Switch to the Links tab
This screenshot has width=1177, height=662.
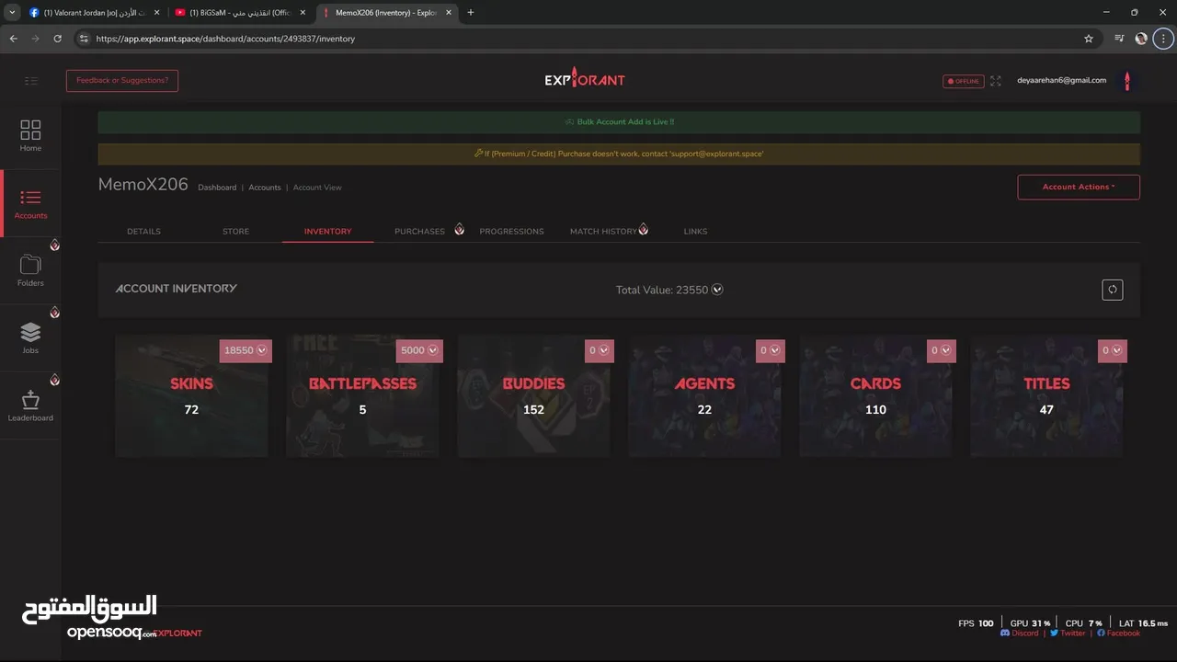point(695,232)
